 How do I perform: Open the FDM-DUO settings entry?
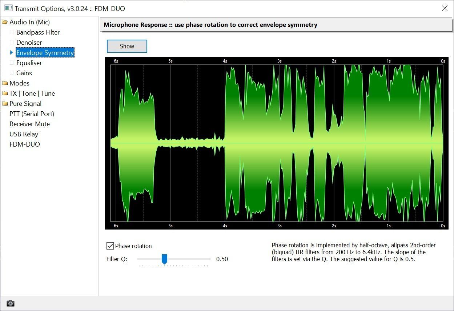point(25,144)
